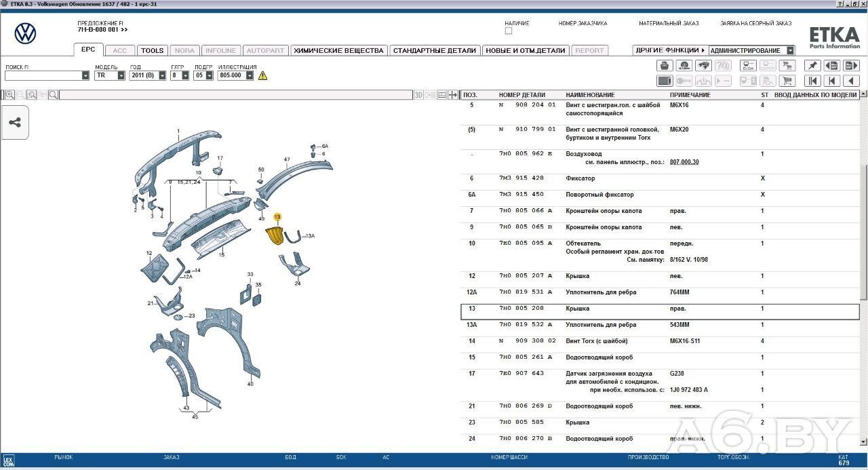Screen dimensions: 868x470
Task: Open the Администрирование dropdown arrow
Action: pos(790,51)
